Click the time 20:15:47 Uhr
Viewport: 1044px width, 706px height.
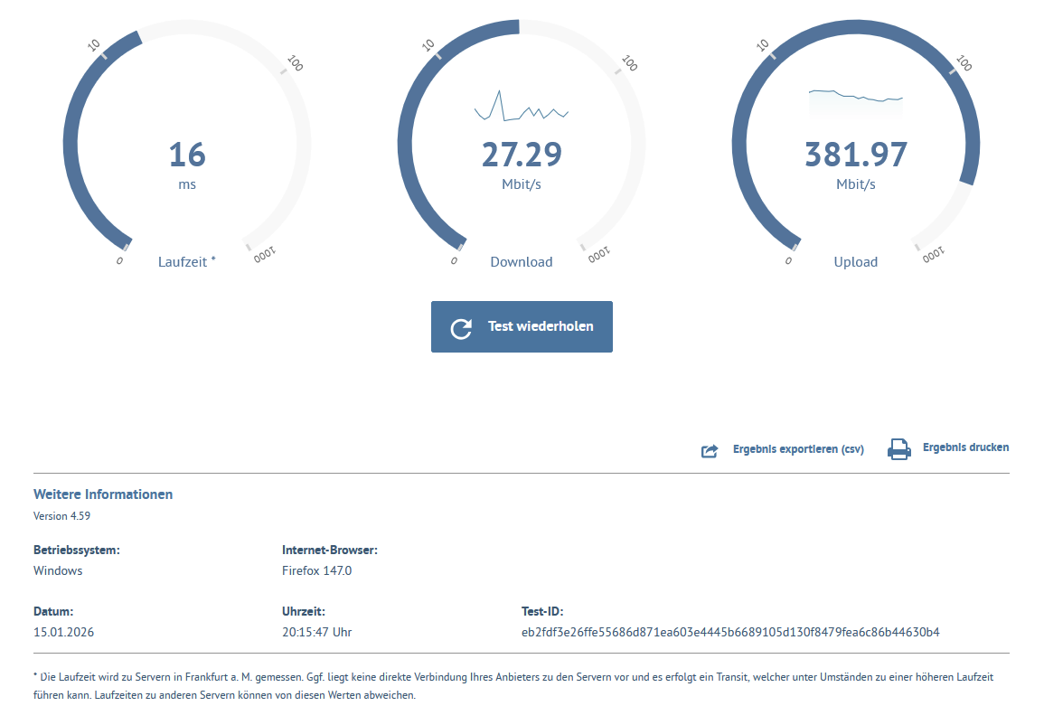(316, 632)
